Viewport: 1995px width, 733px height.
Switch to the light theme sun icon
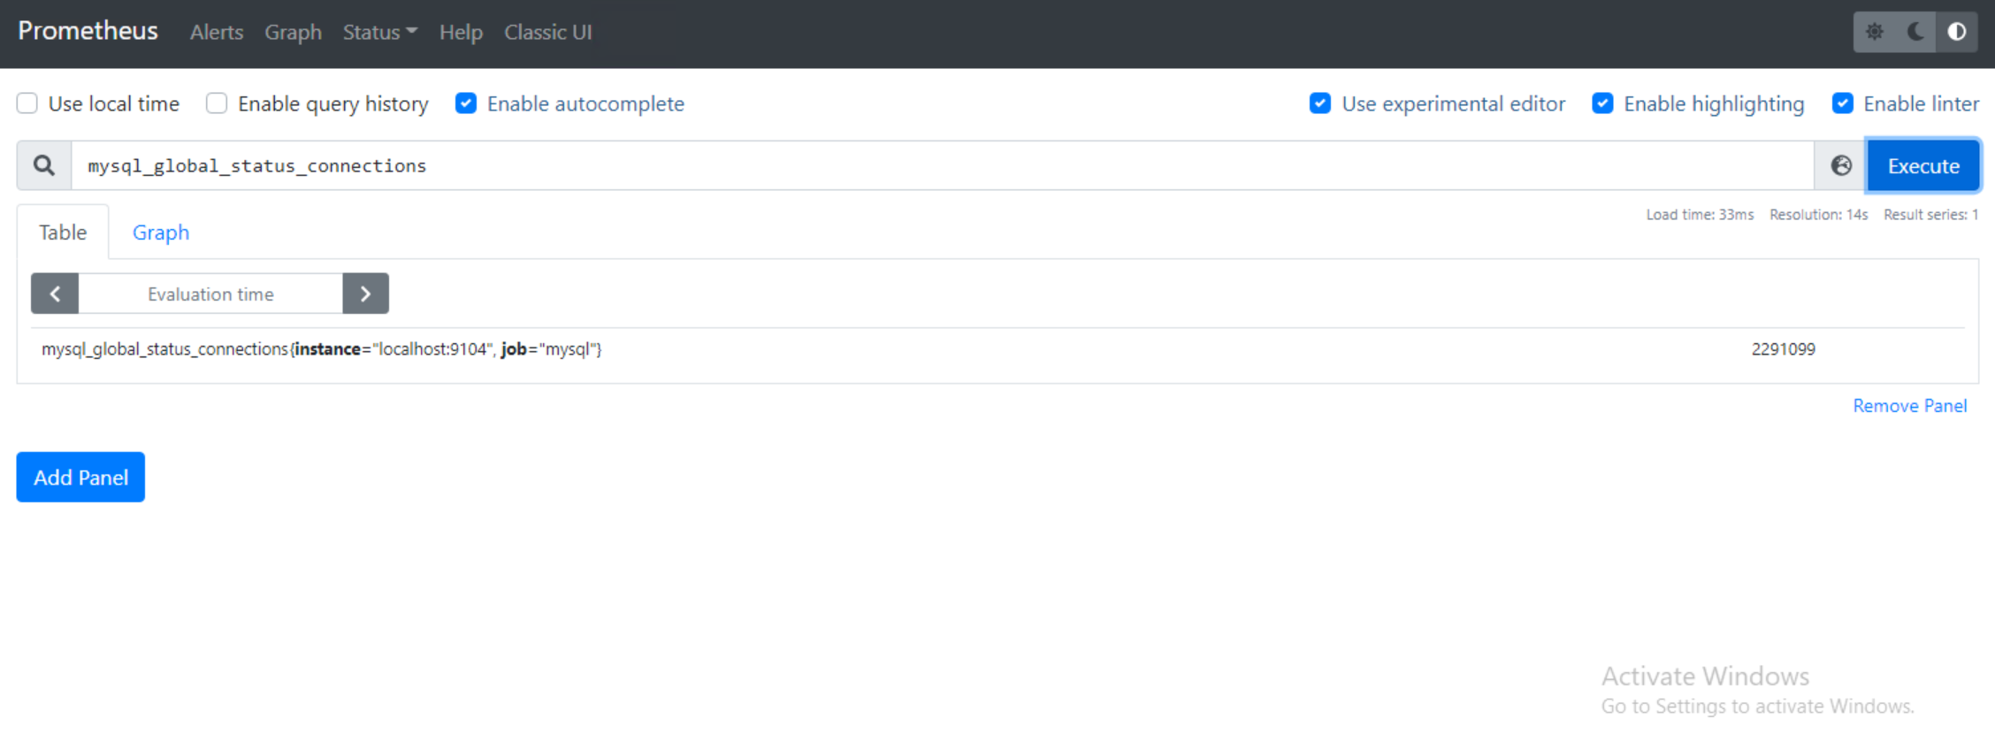(1874, 33)
